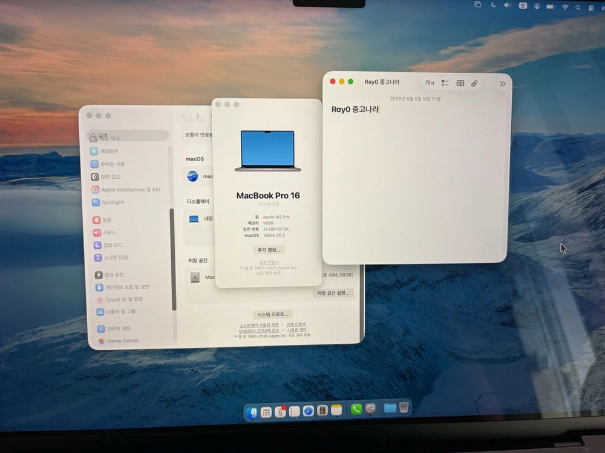Open the battery status menu
Viewport: 605px width, 453px height.
(x=551, y=7)
